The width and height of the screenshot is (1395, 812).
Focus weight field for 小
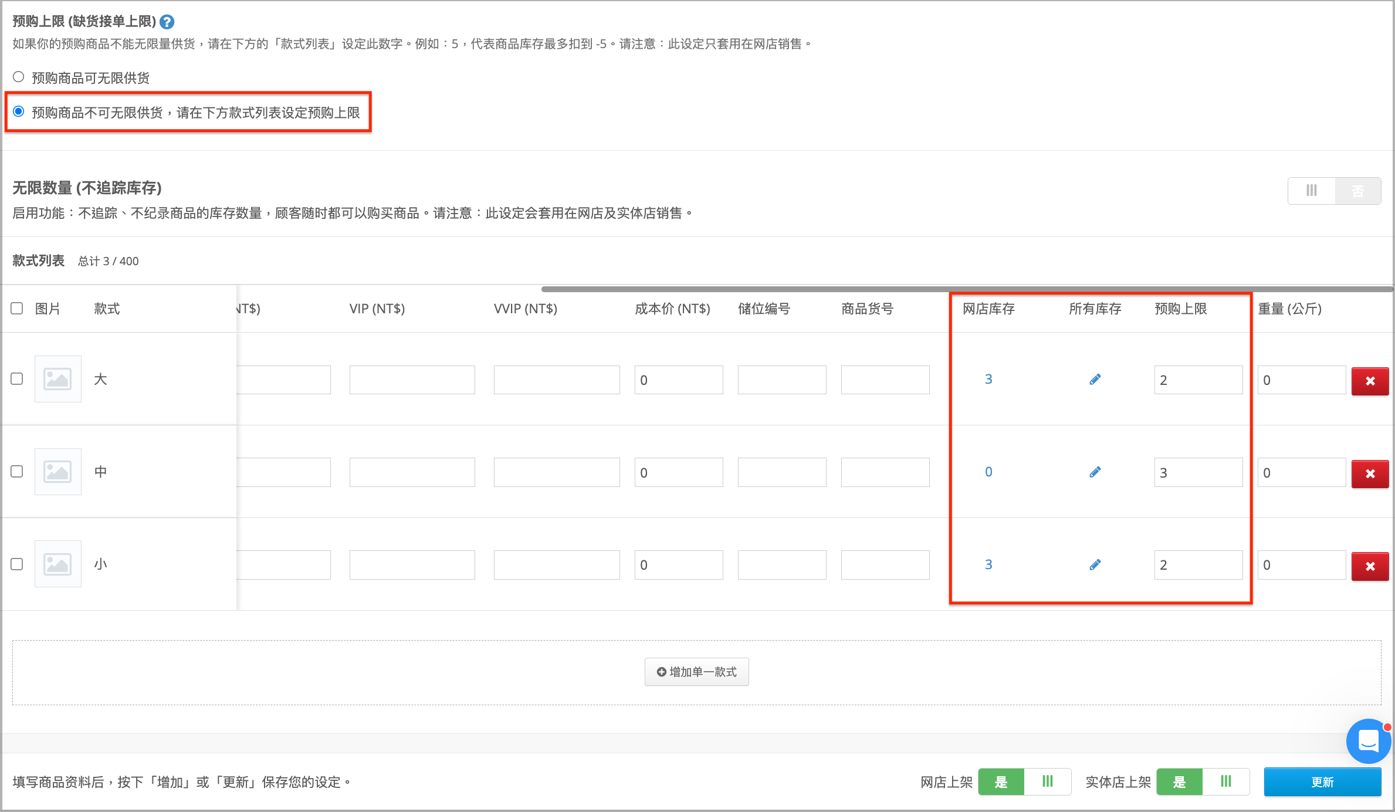pyautogui.click(x=1302, y=565)
